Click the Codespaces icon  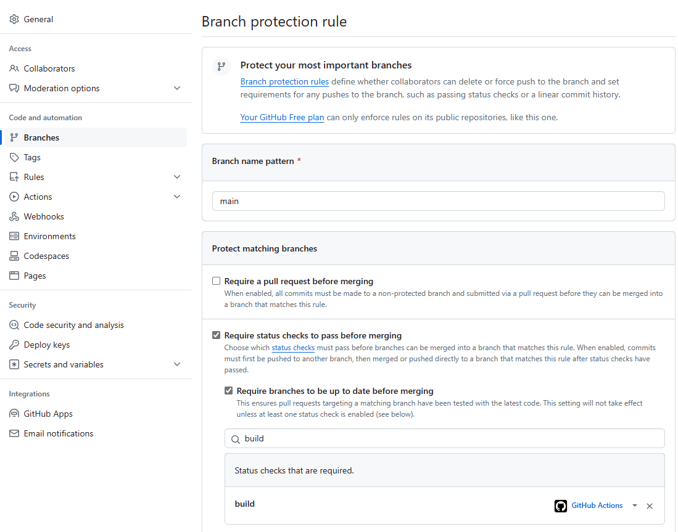click(14, 256)
